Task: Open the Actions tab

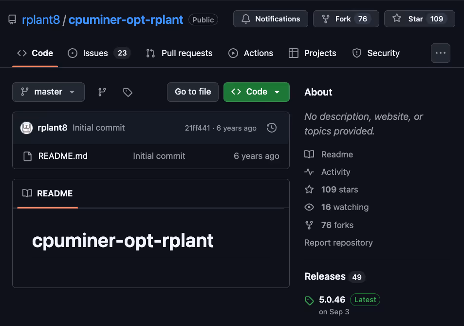Action: point(251,53)
